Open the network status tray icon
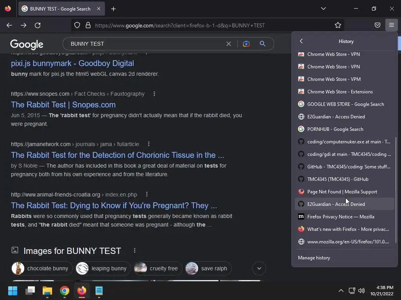Viewport: 401px width, 300px height. click(352, 291)
